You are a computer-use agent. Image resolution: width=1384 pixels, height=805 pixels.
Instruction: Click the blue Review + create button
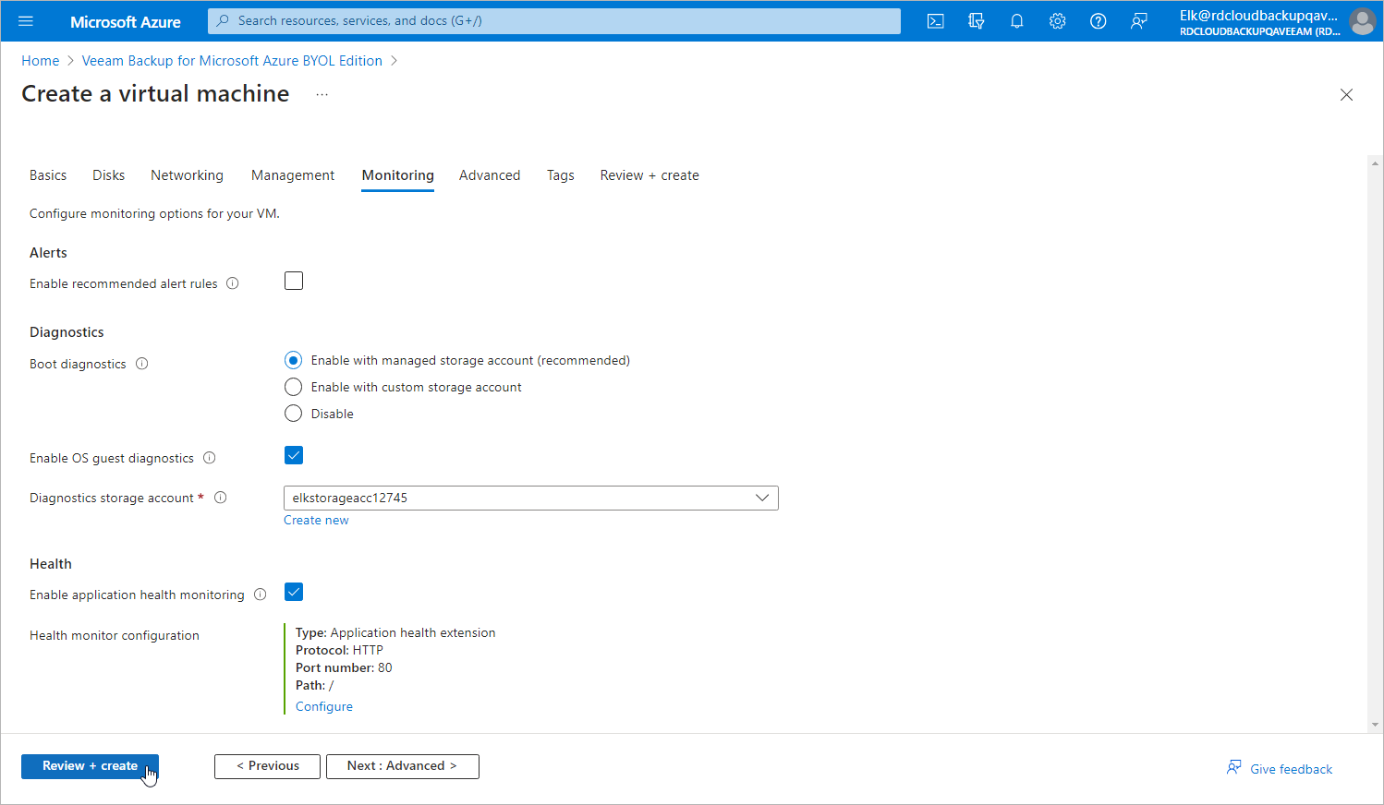click(90, 766)
